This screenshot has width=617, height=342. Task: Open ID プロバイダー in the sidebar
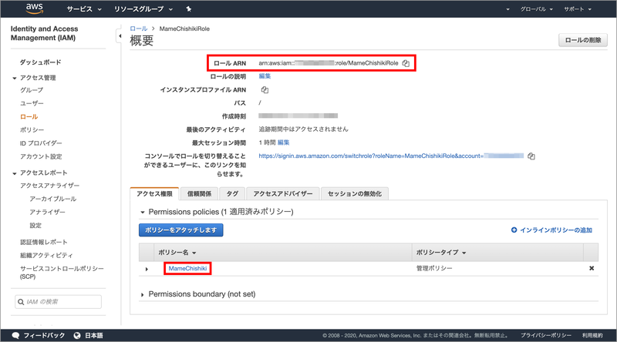[41, 143]
